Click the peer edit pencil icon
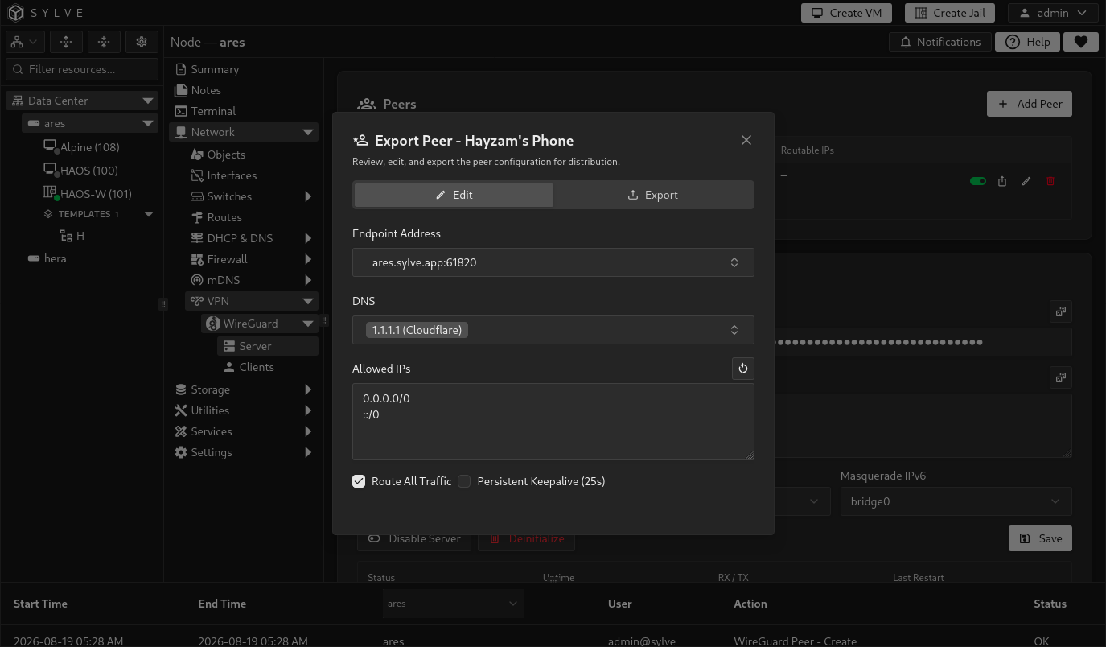 coord(1026,181)
